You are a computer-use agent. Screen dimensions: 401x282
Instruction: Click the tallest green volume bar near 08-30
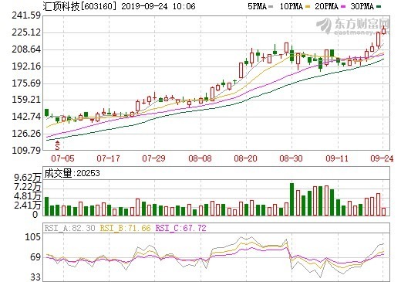click(x=291, y=199)
